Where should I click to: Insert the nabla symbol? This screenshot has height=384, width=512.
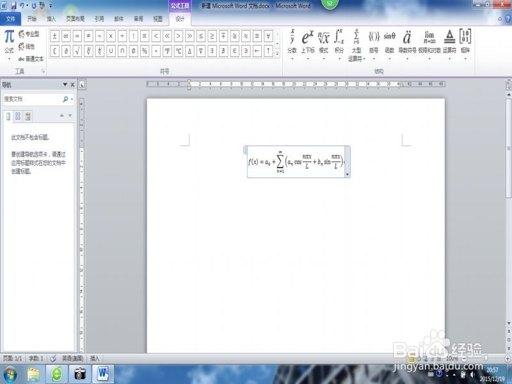tap(201, 51)
